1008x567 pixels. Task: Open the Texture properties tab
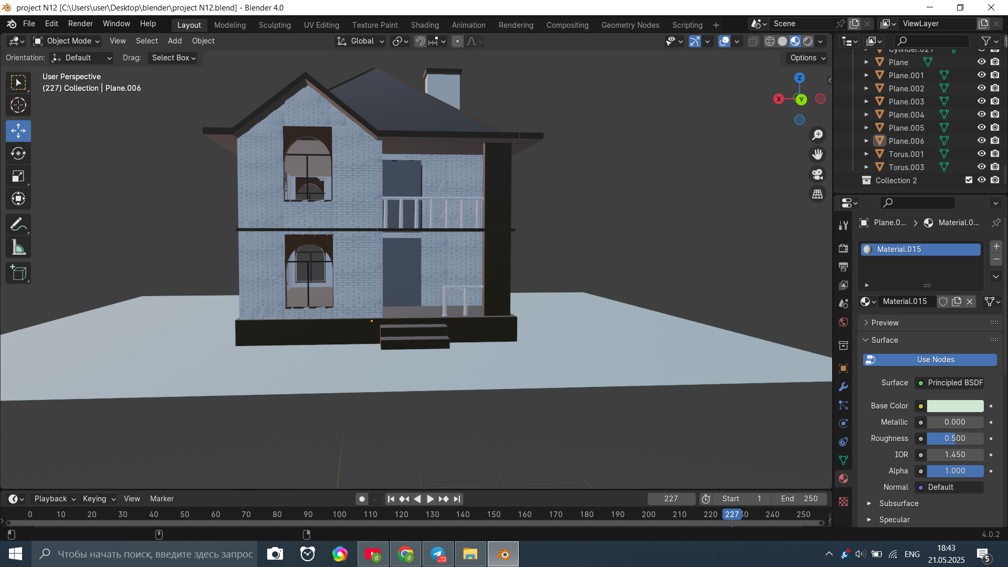(x=843, y=501)
